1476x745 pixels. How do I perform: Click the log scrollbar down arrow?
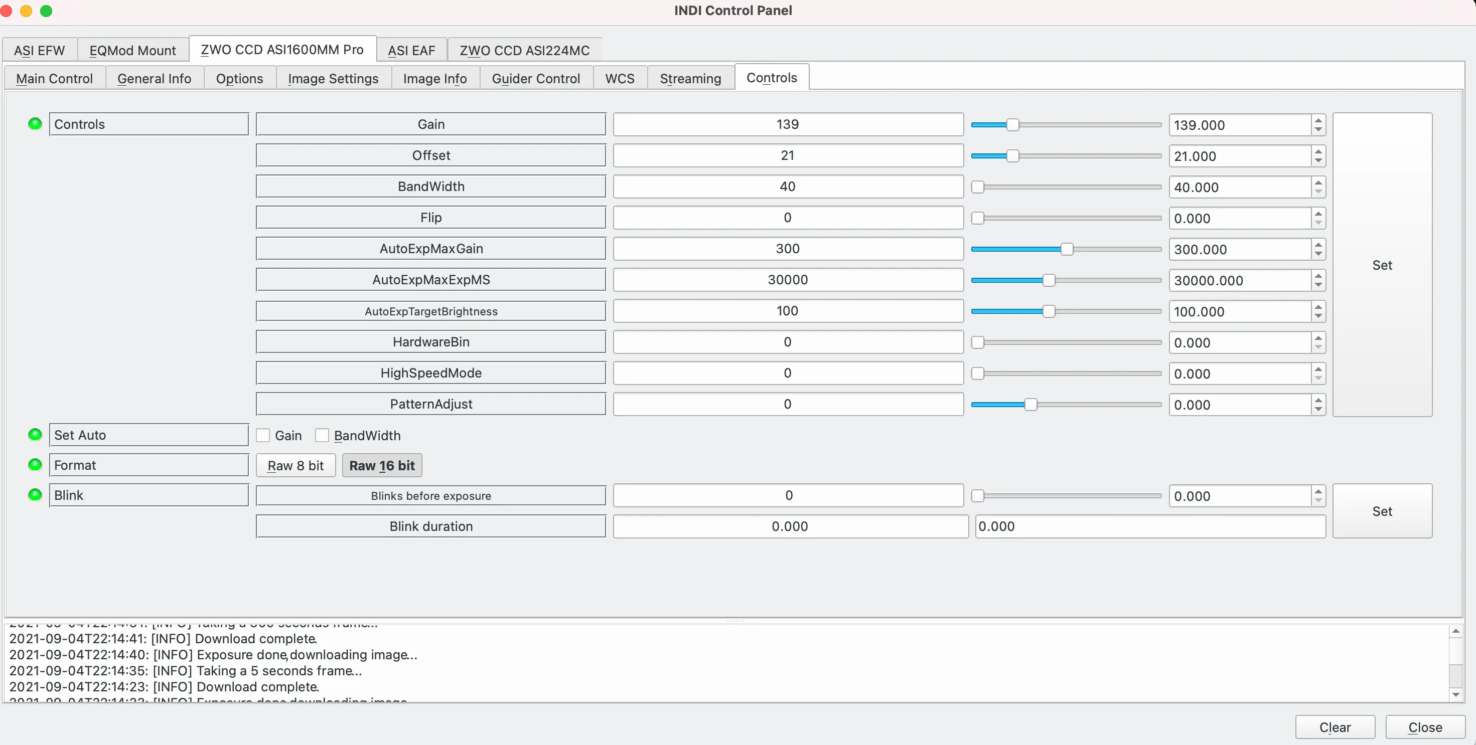[x=1456, y=694]
